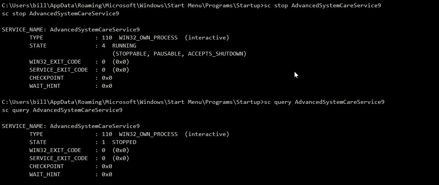Image resolution: width=439 pixels, height=185 pixels.
Task: Click the STOPPED state text
Action: click(x=124, y=142)
